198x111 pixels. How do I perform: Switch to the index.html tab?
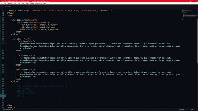click(7, 7)
